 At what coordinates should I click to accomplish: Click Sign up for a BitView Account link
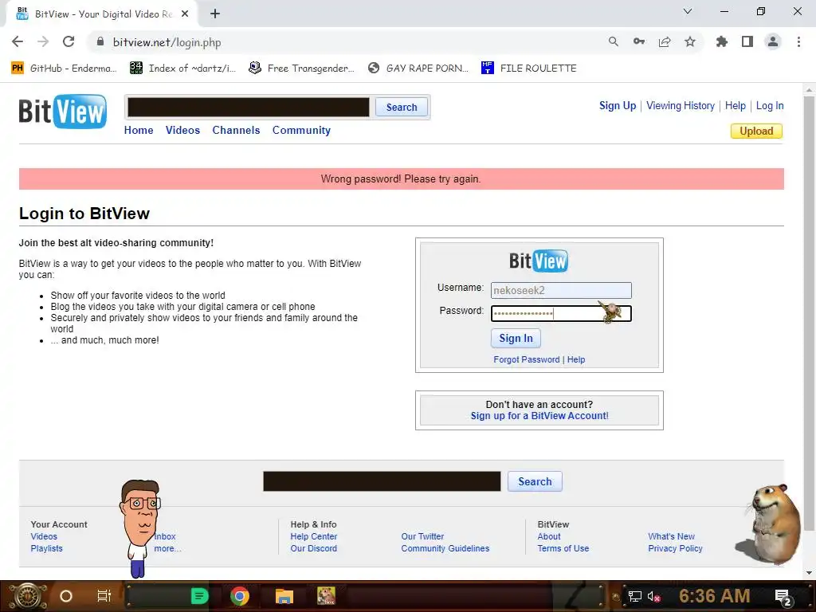539,416
